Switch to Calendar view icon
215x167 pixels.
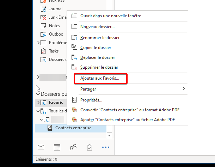coord(57,147)
